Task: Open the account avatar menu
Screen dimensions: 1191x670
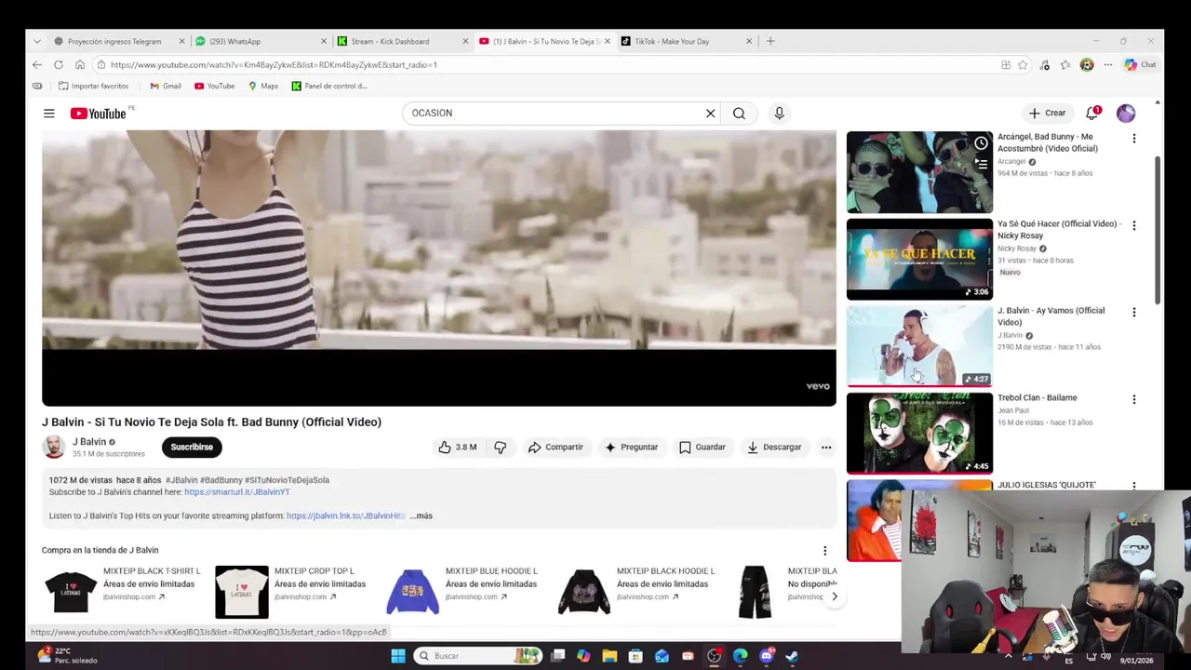Action: click(1126, 114)
